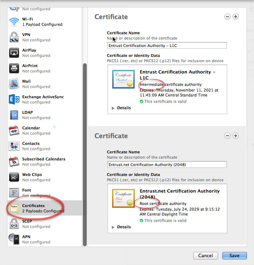Click the 'LDAP' label in sidebar
The image size is (254, 265).
pos(28,112)
